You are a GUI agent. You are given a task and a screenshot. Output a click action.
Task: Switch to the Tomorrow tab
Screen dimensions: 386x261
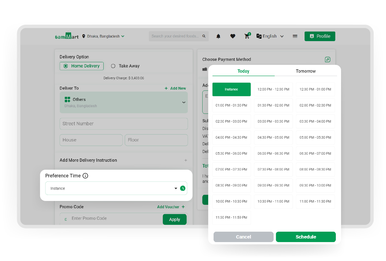click(x=306, y=71)
